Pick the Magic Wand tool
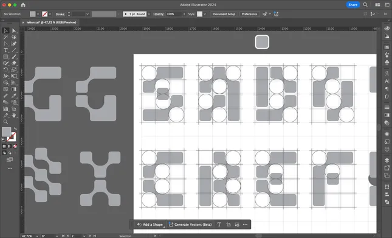Viewport: 392px width, 238px height. [x=5, y=37]
